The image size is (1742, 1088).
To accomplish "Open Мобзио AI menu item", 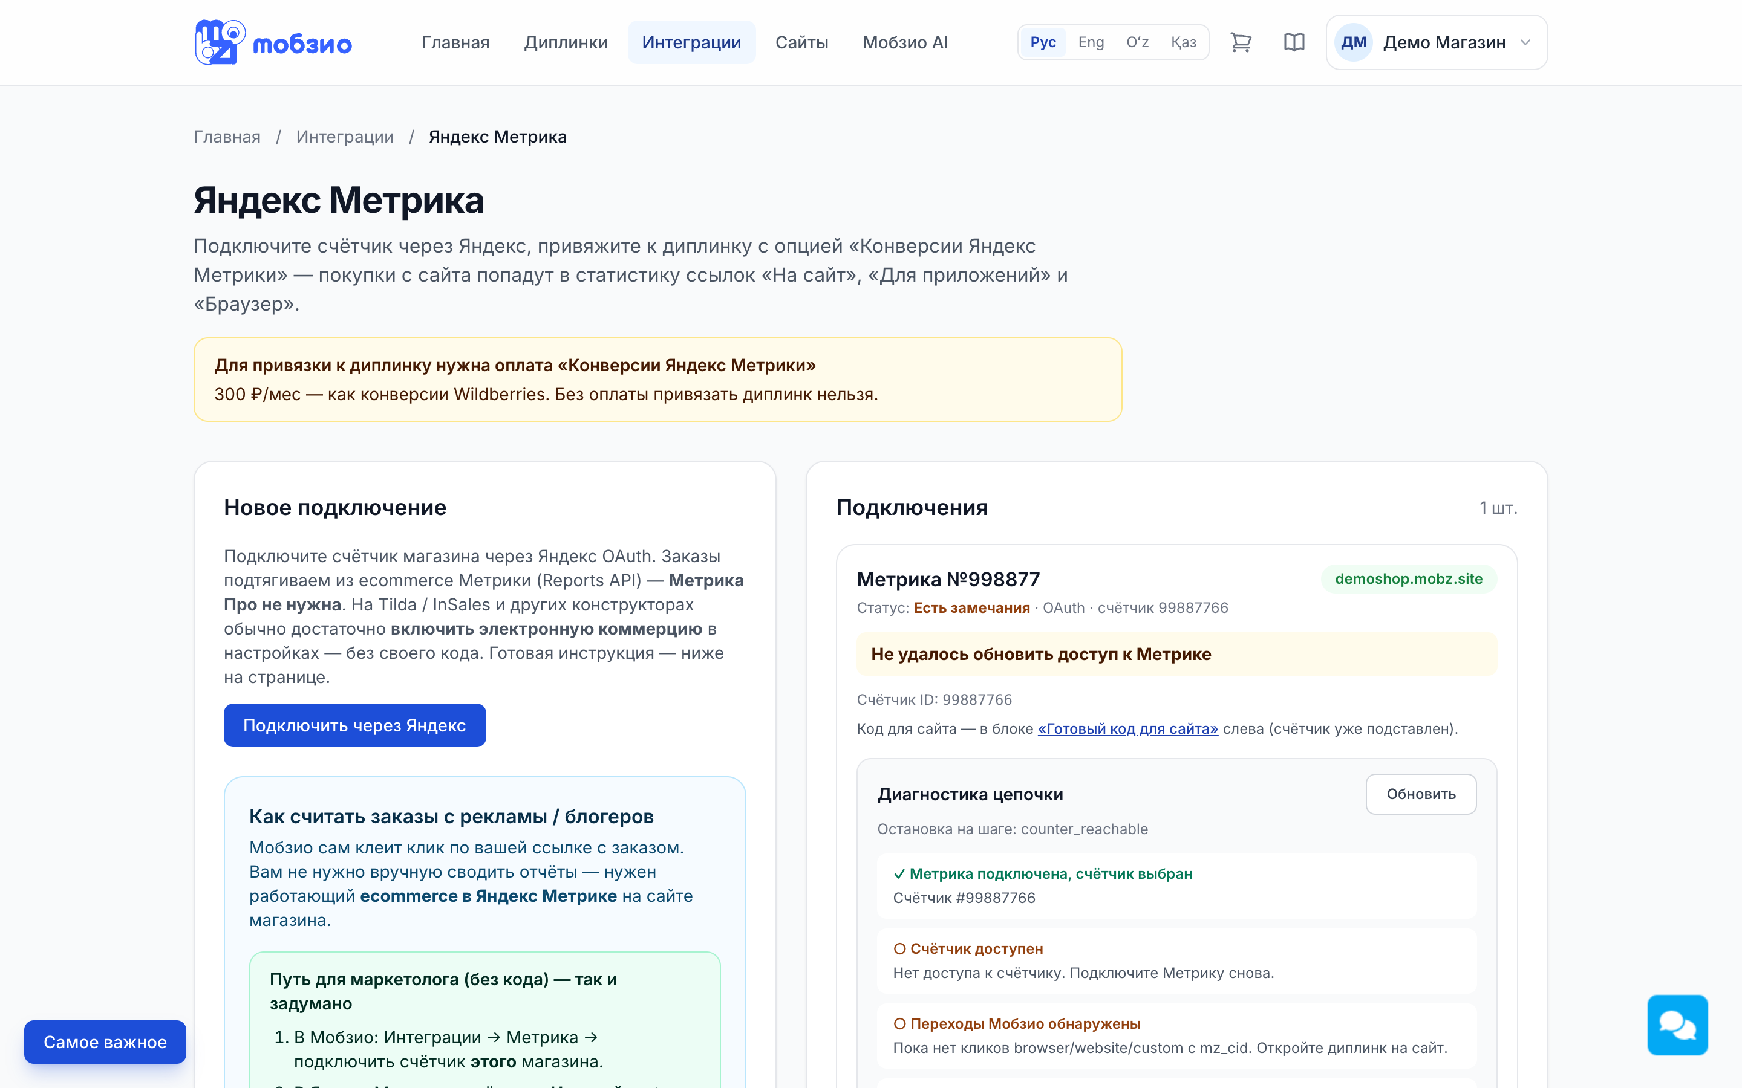I will [x=905, y=42].
